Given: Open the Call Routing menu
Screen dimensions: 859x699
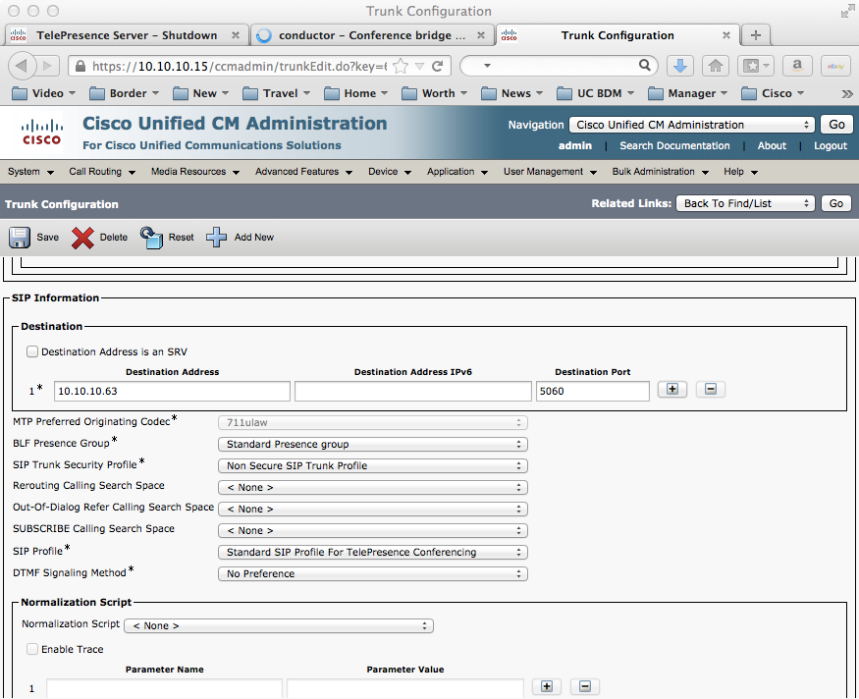Looking at the screenshot, I should [102, 172].
